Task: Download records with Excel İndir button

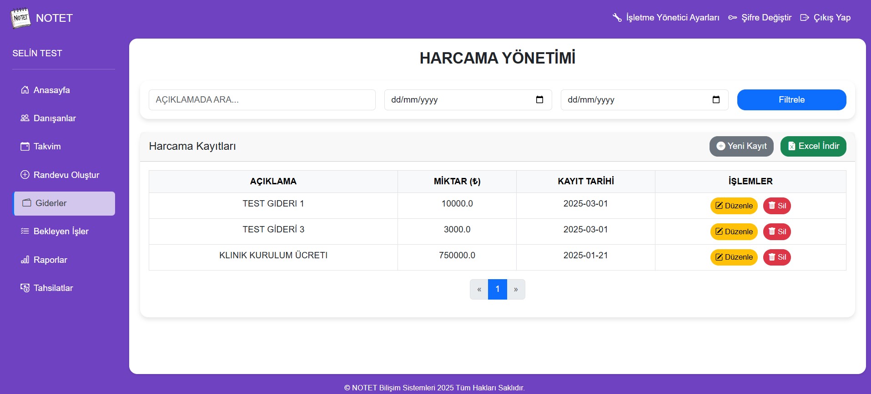Action: [x=813, y=146]
